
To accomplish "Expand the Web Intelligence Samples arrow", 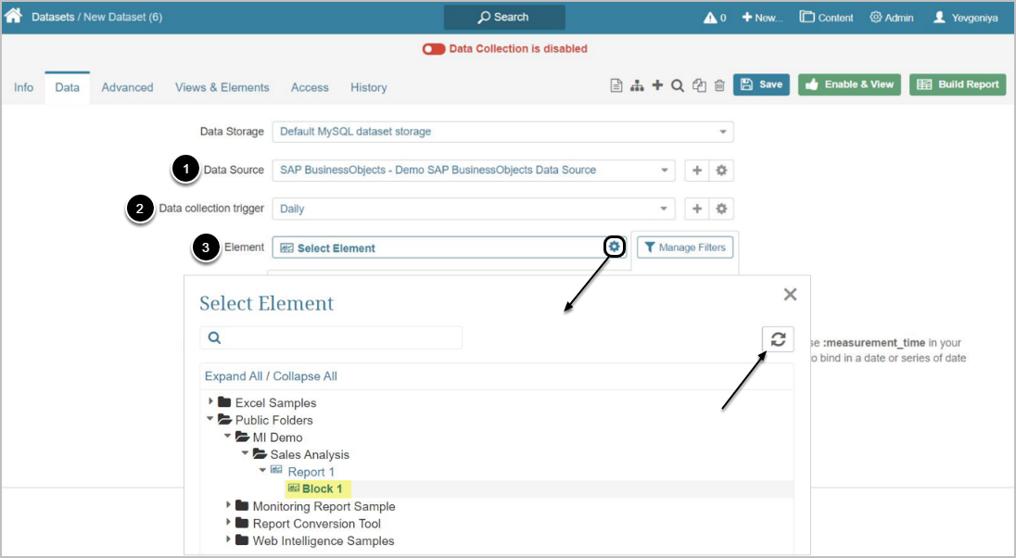I will (228, 539).
